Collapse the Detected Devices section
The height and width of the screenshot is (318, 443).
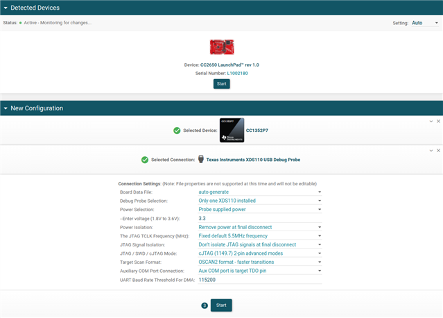tap(6, 8)
